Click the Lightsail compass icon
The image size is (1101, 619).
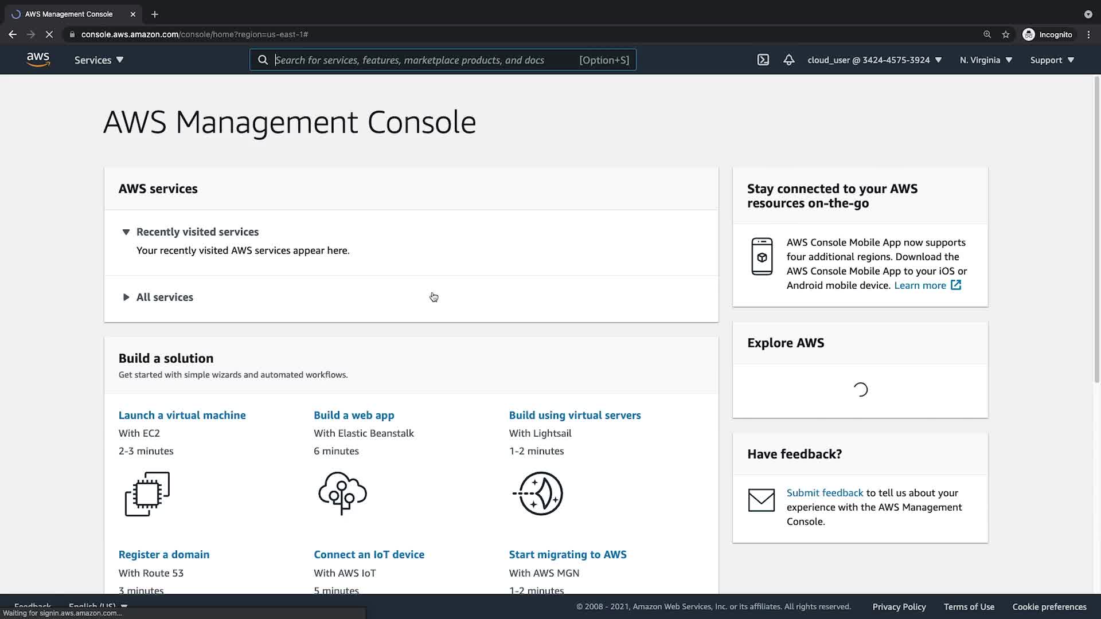click(538, 493)
